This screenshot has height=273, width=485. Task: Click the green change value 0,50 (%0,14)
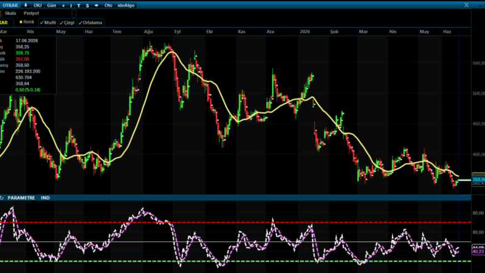[x=28, y=90]
